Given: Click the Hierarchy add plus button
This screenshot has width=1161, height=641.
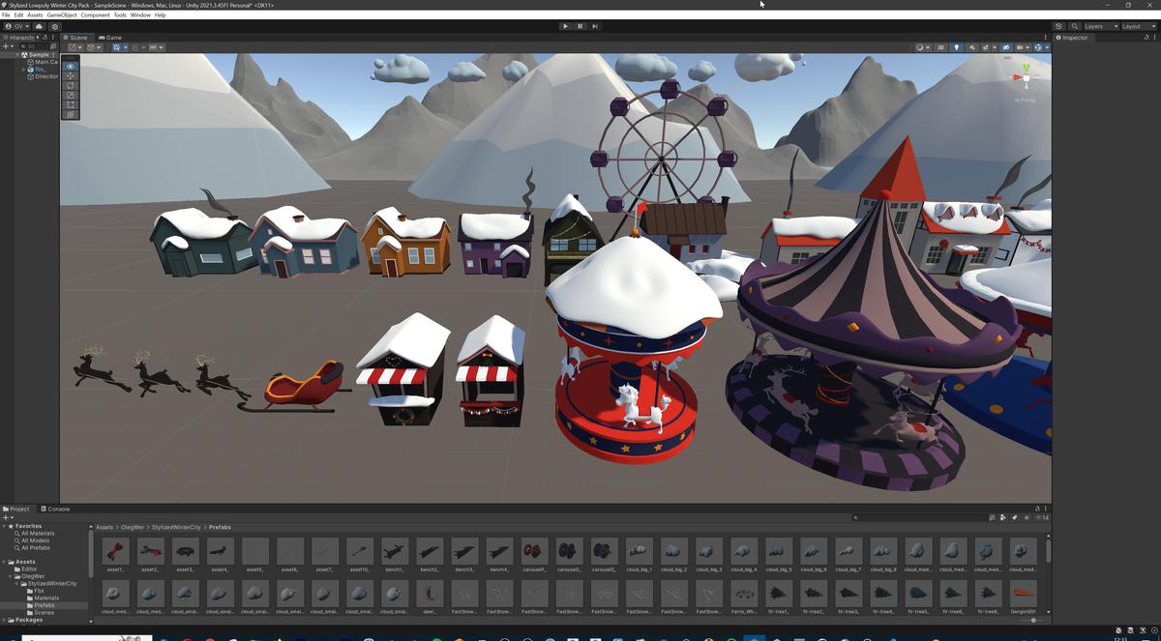Looking at the screenshot, I should 7,46.
